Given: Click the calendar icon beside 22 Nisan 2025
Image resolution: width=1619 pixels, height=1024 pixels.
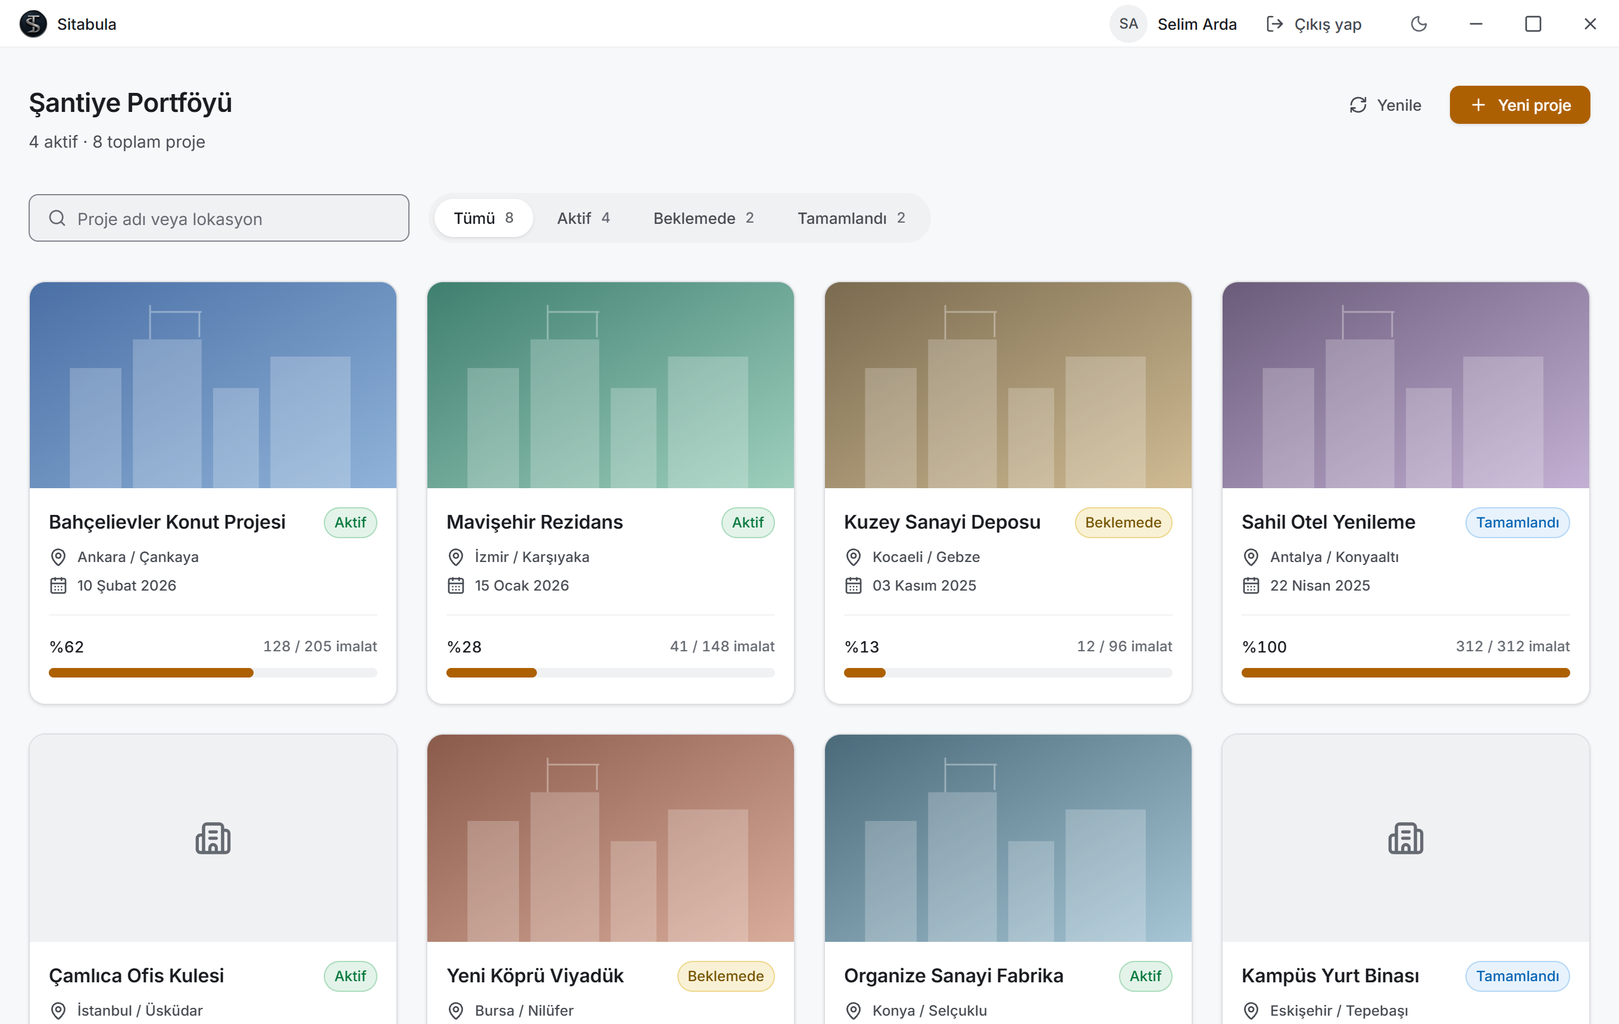Looking at the screenshot, I should (1251, 586).
